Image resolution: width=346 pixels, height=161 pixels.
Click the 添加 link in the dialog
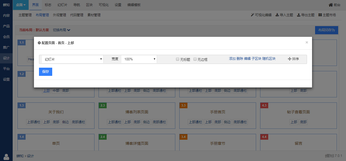pos(232,59)
